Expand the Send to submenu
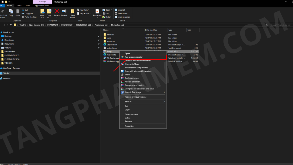Screen dimensions: 293x165 click(143, 102)
